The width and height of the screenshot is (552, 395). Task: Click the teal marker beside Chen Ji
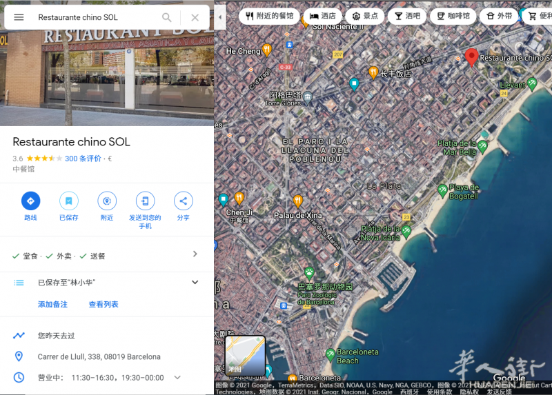tap(223, 200)
